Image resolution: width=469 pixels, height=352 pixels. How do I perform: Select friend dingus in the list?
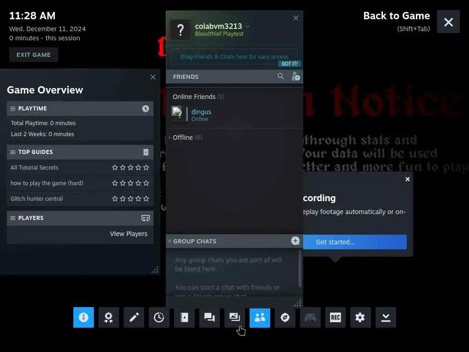[234, 115]
